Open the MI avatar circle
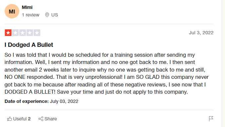 click(12, 11)
